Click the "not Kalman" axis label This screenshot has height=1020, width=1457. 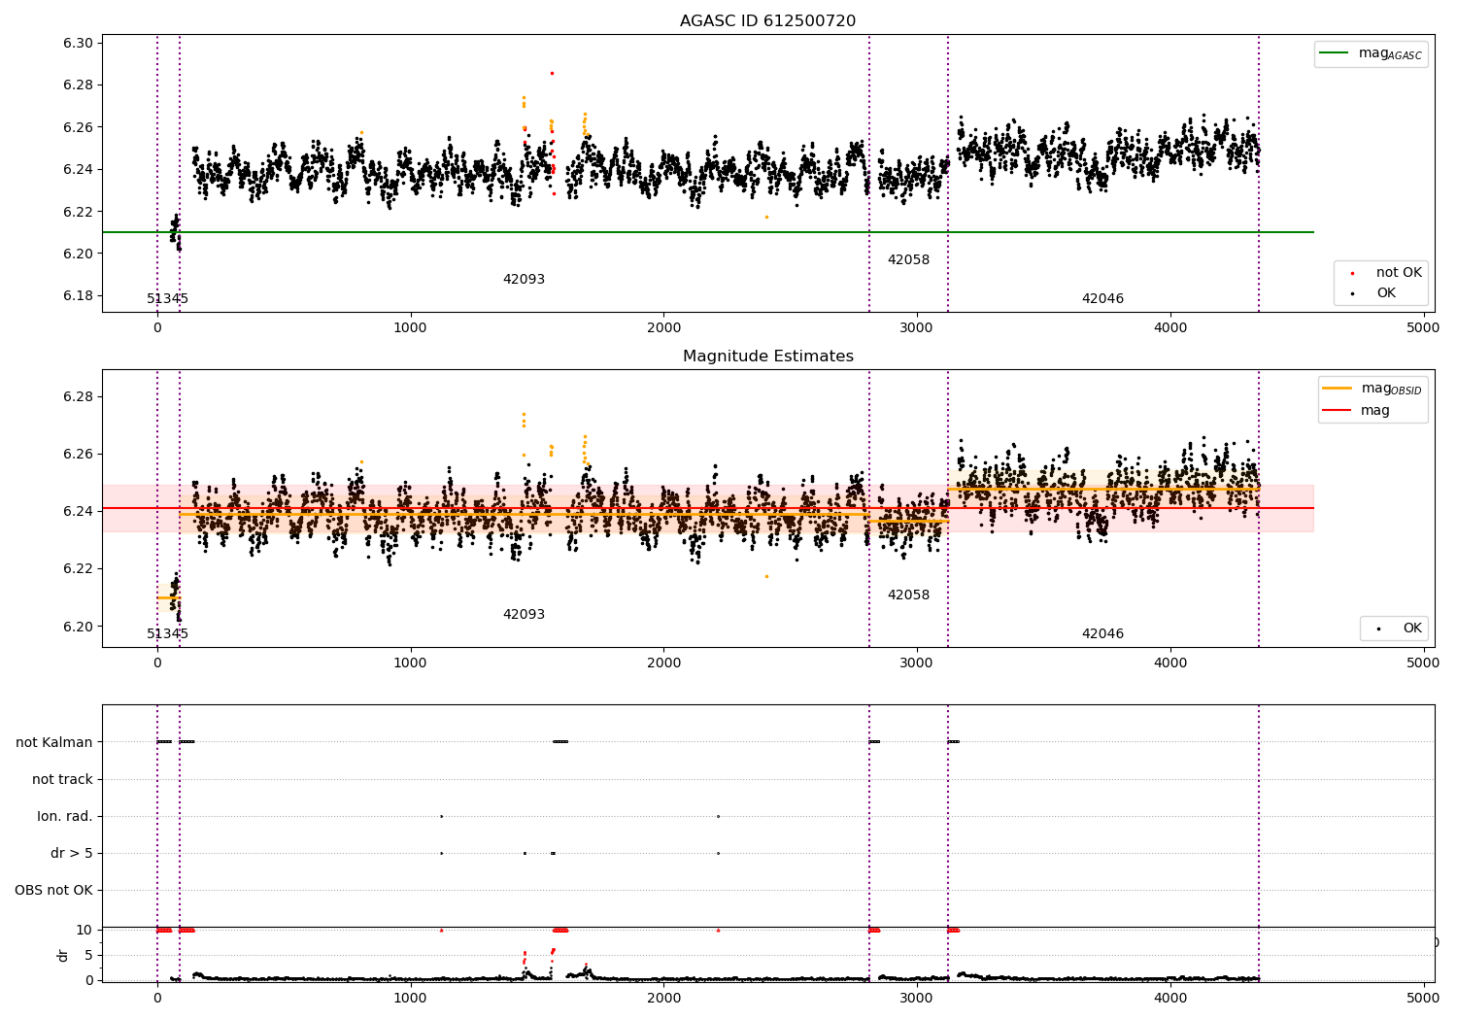(54, 742)
